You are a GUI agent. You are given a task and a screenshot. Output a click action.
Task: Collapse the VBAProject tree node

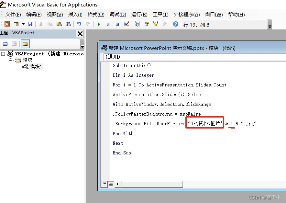tap(3, 54)
